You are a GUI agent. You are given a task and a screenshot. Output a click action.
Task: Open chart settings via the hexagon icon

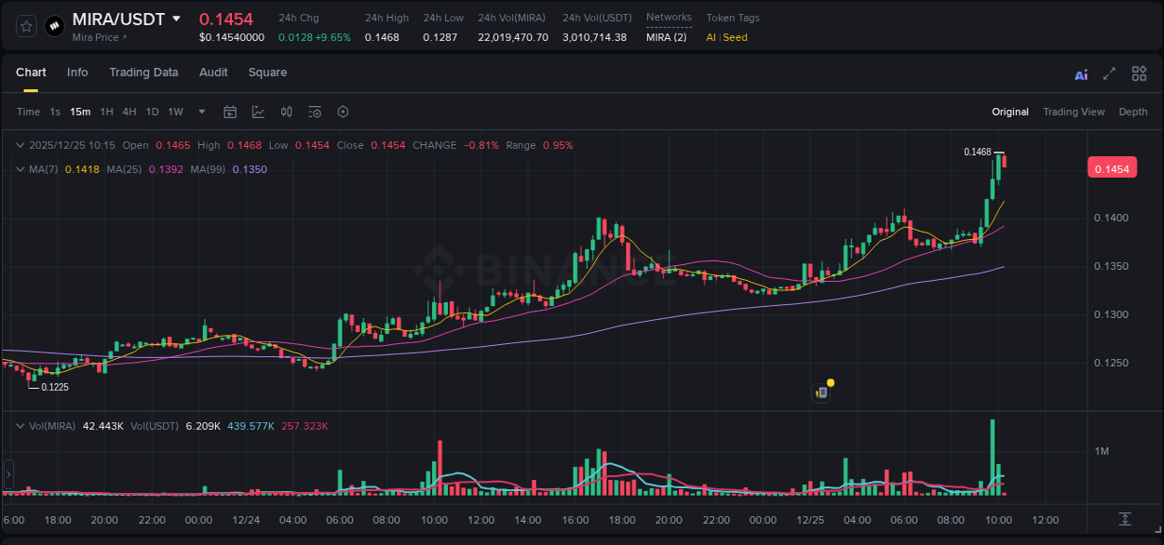tap(343, 112)
